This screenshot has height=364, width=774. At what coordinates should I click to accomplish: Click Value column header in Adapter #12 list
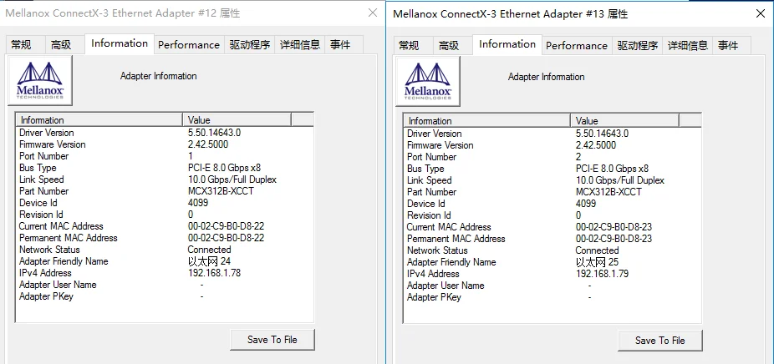(237, 120)
